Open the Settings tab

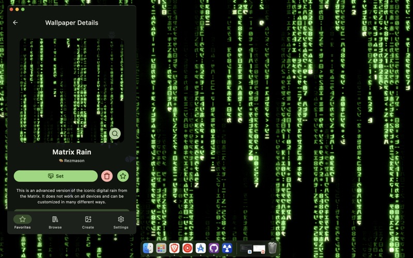click(x=121, y=222)
